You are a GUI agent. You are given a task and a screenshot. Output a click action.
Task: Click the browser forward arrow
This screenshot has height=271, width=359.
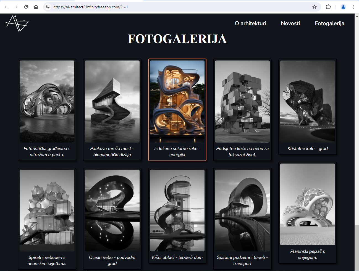click(x=16, y=7)
